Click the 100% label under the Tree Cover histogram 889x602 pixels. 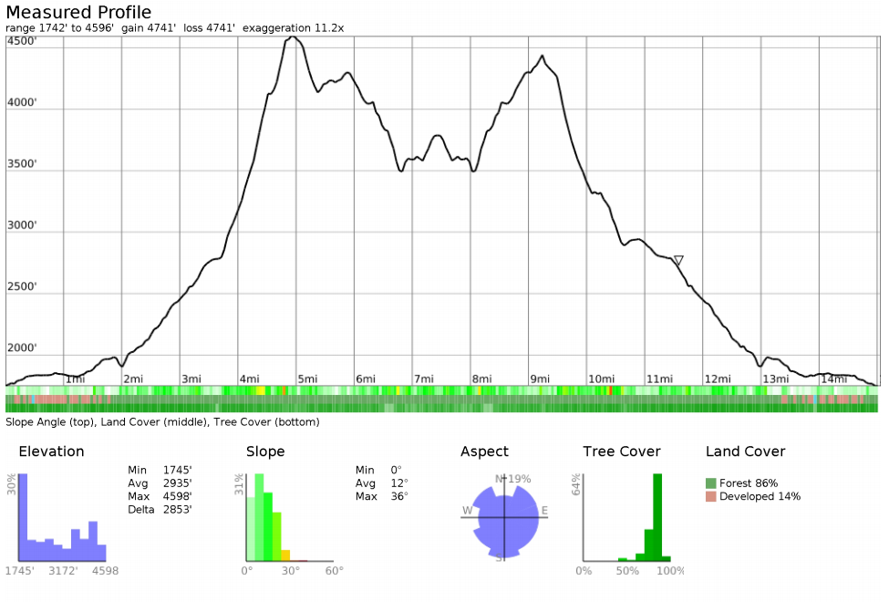click(670, 571)
